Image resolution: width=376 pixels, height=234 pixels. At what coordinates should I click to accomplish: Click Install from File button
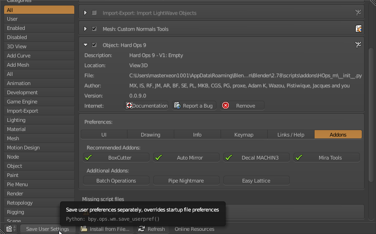tap(105, 228)
